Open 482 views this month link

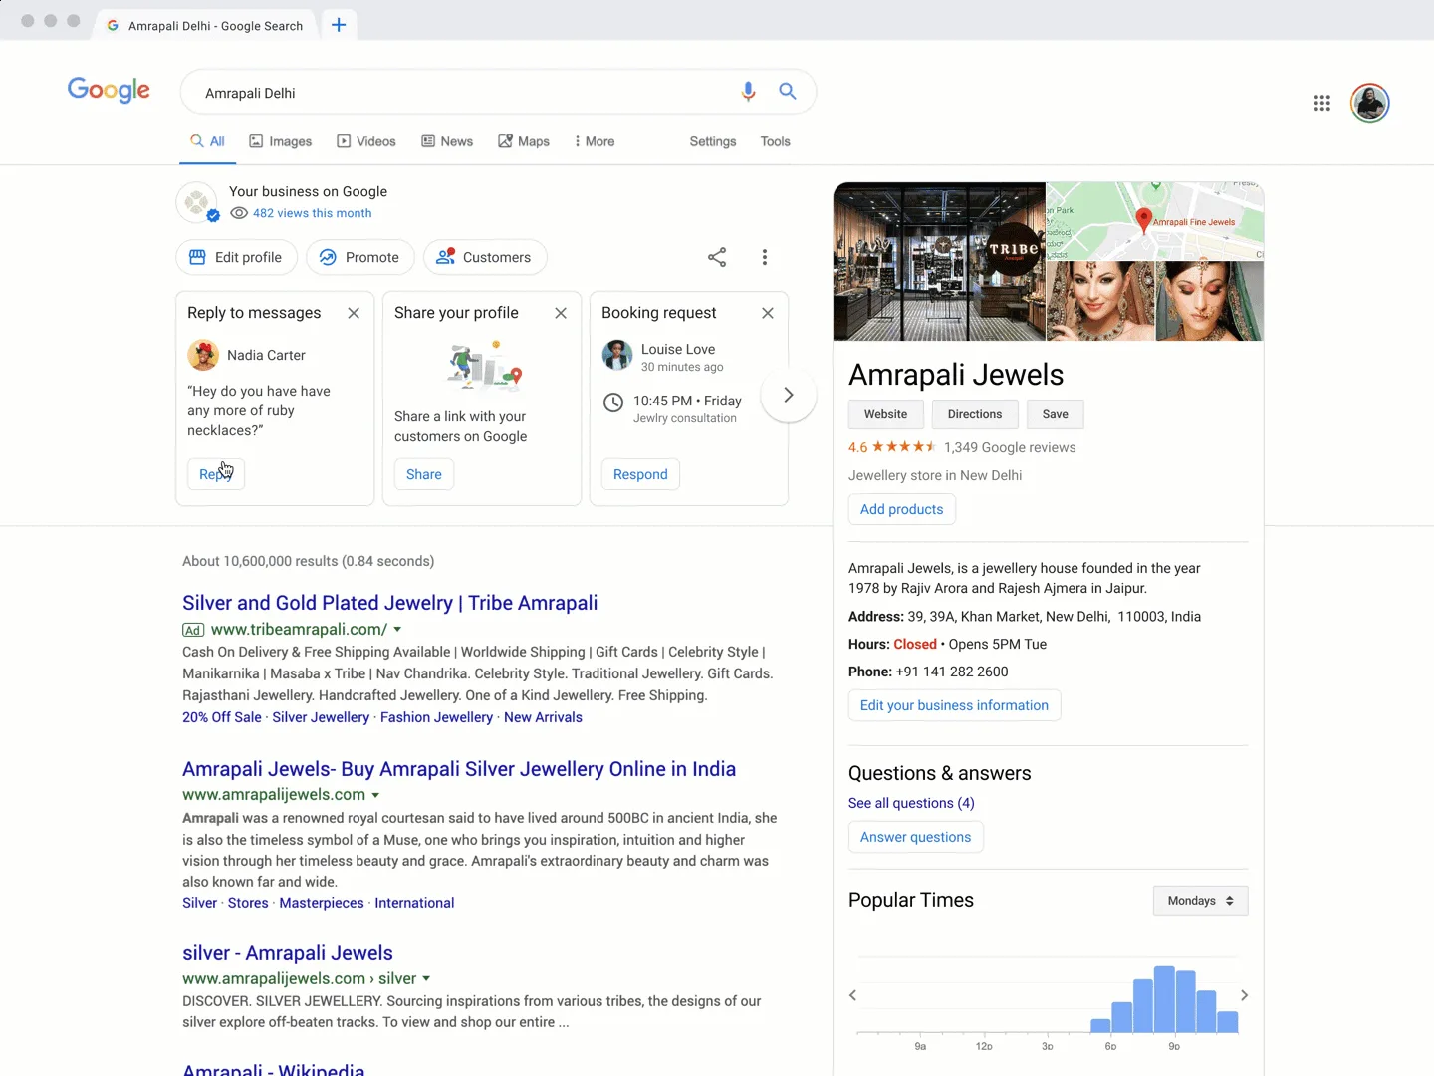(x=313, y=213)
